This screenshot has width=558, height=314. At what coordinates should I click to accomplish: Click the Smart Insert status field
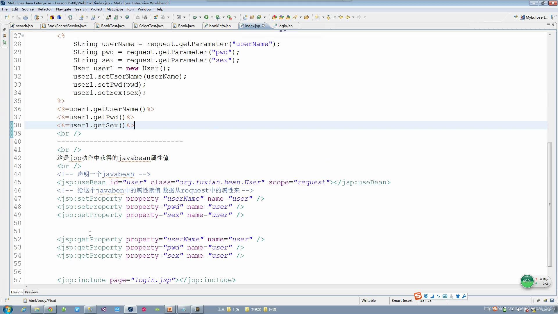click(402, 301)
